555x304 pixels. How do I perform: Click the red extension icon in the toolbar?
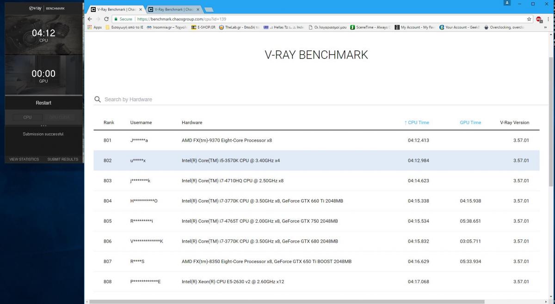(x=539, y=19)
